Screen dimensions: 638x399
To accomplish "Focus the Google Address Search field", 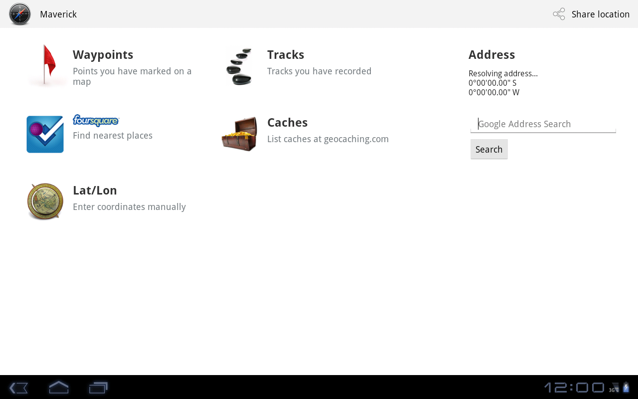I will click(543, 124).
